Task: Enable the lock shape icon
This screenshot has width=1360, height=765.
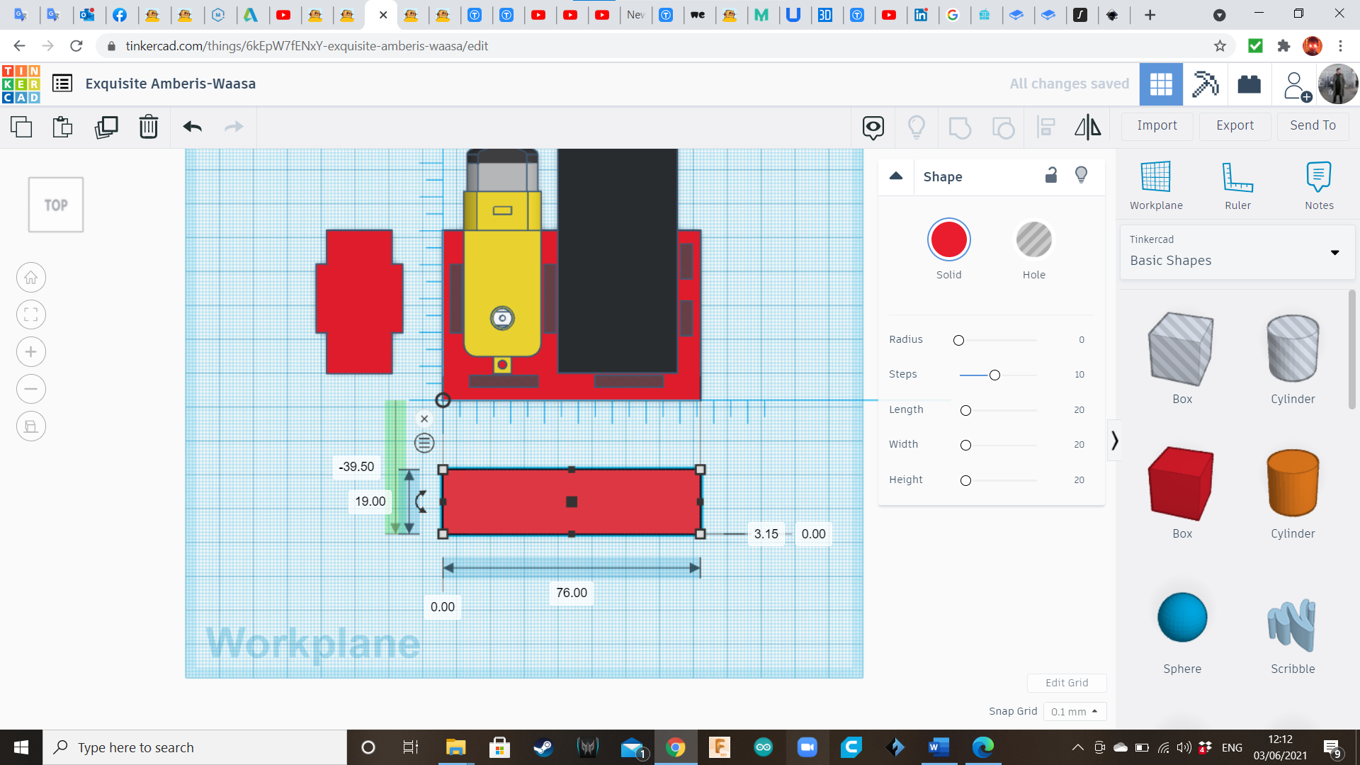Action: [x=1051, y=176]
